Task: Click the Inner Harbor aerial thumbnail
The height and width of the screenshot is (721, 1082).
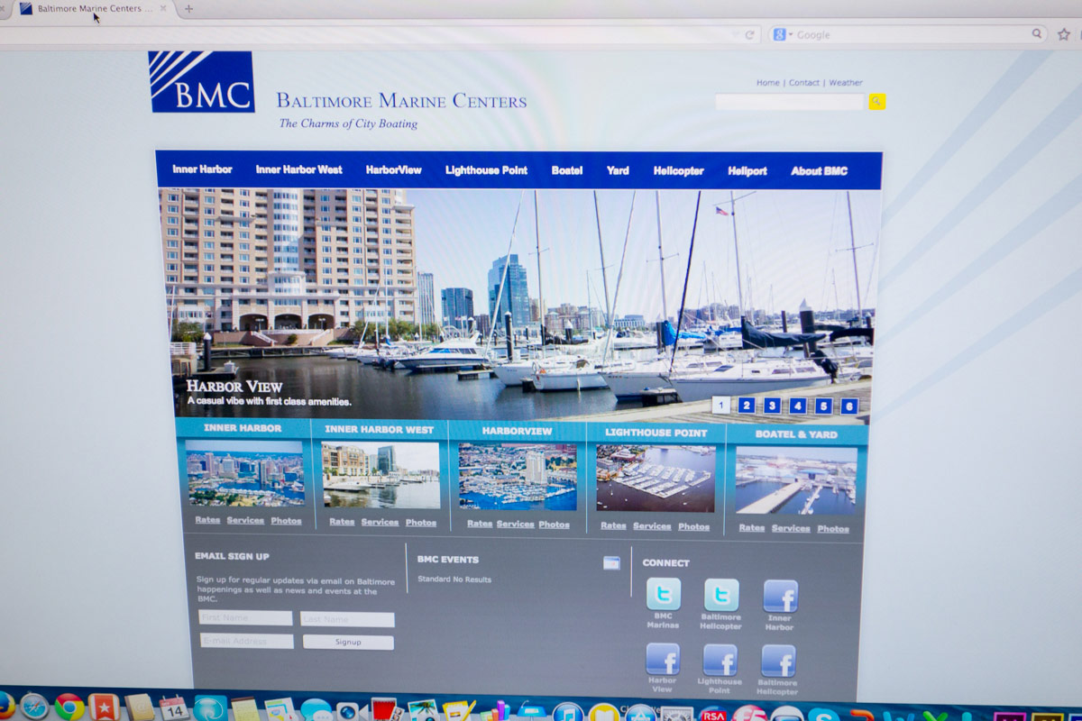Action: tap(244, 473)
